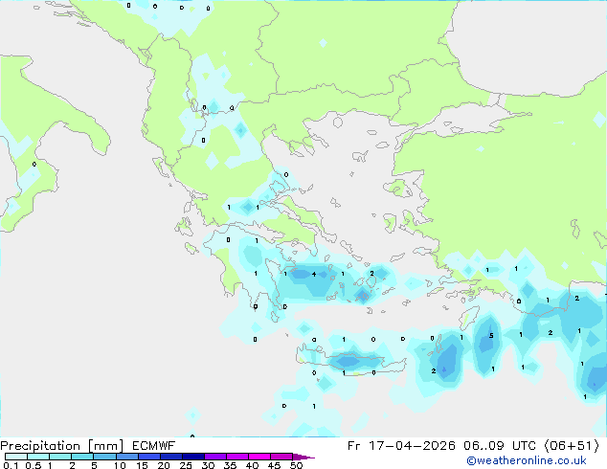The image size is (607, 469).
Task: Select the 0.1–0.5 mm legend color swatch
Action: point(16,457)
